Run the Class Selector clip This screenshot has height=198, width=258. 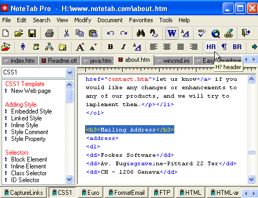pyautogui.click(x=29, y=173)
